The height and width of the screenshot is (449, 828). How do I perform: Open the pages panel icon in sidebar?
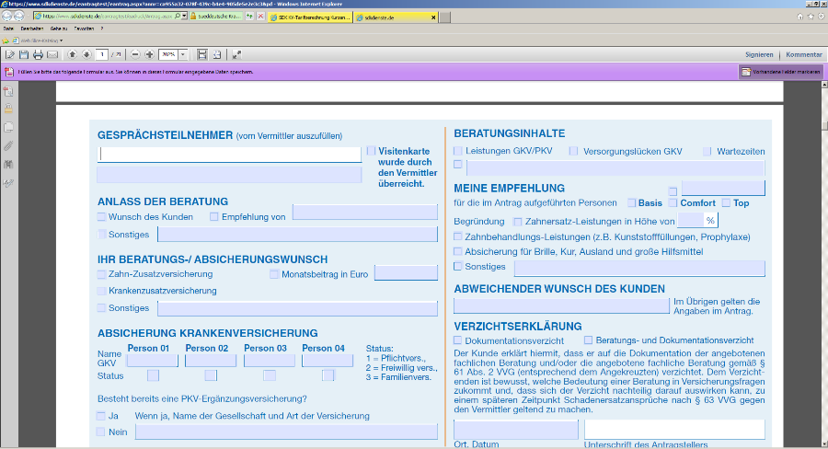[x=8, y=127]
